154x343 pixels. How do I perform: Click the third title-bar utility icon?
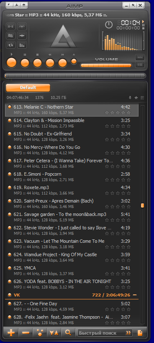[x=24, y=5]
